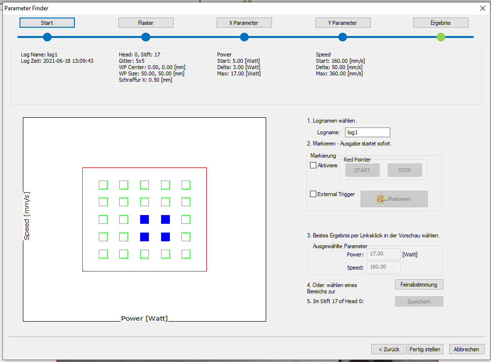Click the 'Gitter: 5x5' text
The height and width of the screenshot is (362, 491).
click(x=131, y=61)
